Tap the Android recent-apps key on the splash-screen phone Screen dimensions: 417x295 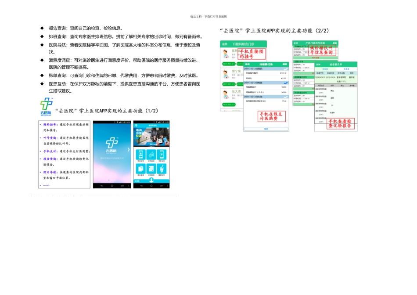(122, 186)
